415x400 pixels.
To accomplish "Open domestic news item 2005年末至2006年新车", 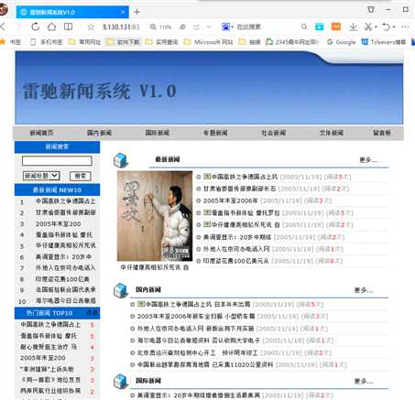I will [196, 316].
